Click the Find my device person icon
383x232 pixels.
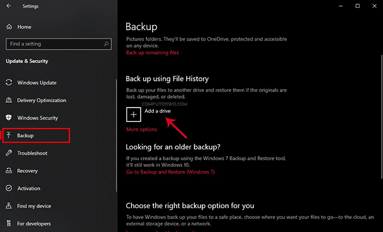click(9, 206)
